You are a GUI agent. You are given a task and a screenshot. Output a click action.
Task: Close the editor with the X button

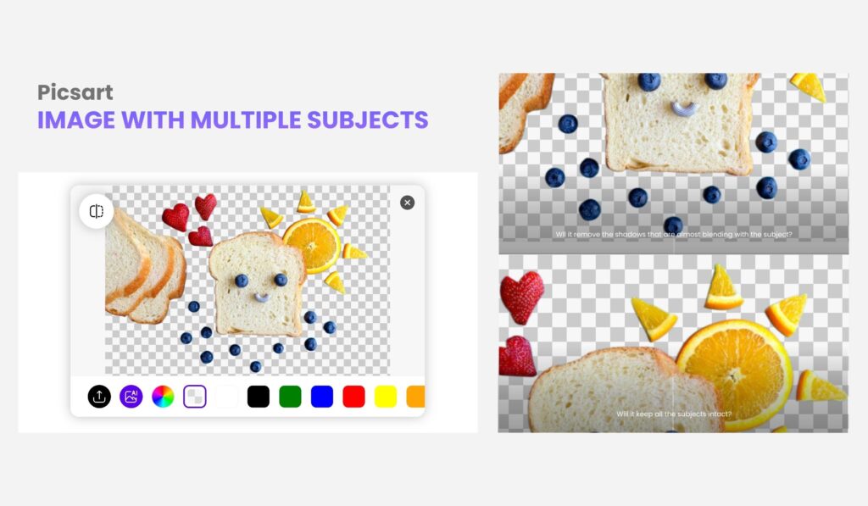point(408,203)
